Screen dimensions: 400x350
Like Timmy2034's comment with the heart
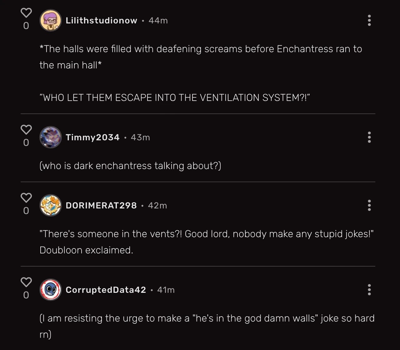tap(26, 129)
